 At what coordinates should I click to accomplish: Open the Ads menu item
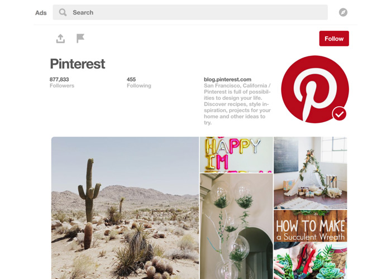pos(41,13)
